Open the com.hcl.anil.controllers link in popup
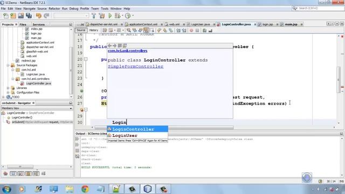 pos(127,51)
